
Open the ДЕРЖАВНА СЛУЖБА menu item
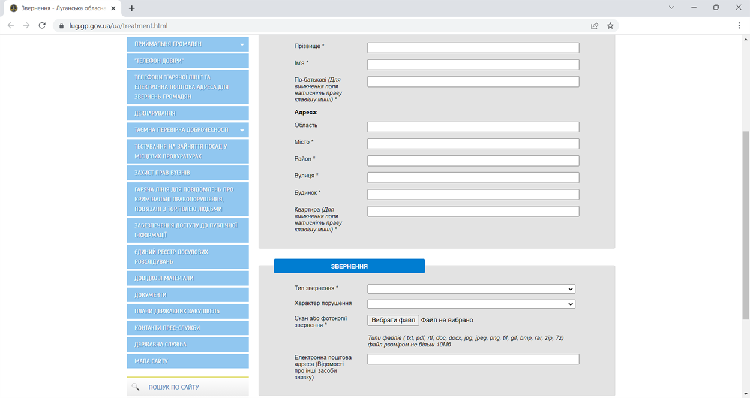point(188,345)
